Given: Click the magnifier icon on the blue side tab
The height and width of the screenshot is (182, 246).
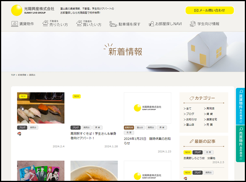Looking at the screenshot, I should pyautogui.click(x=241, y=92).
